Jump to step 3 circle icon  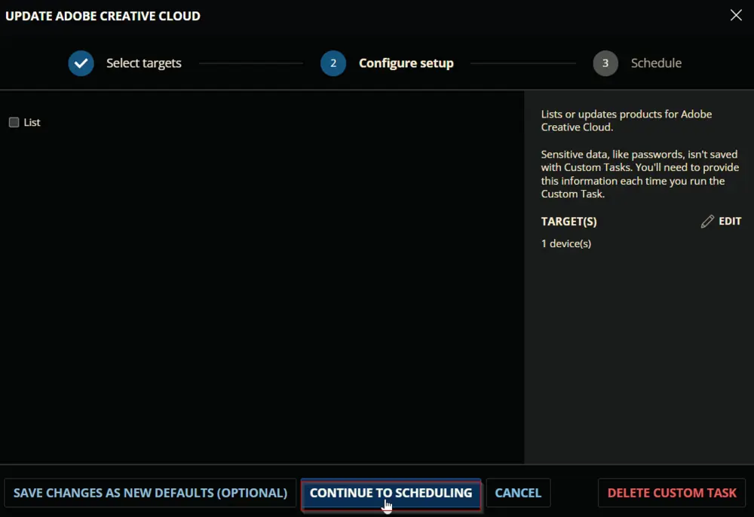(x=605, y=63)
